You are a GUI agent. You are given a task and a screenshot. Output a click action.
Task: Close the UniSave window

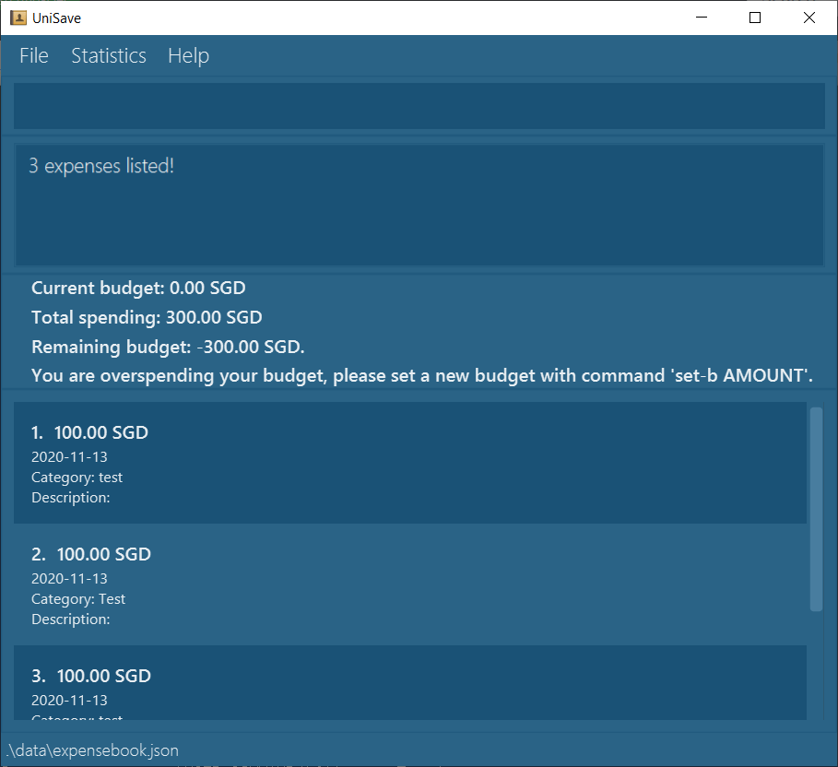809,18
